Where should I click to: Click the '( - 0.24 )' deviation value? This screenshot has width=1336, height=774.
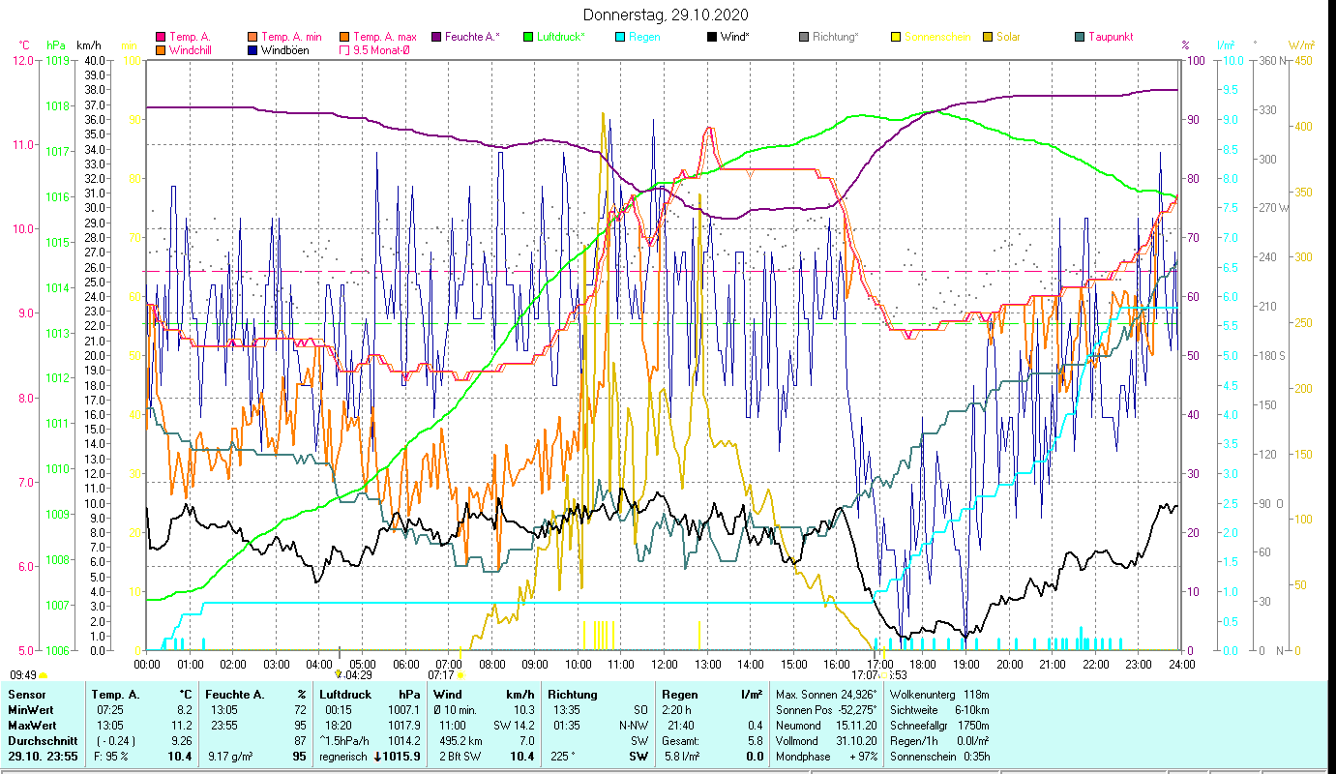[115, 741]
